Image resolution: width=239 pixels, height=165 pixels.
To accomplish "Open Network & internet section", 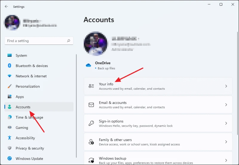I will 39,76.
